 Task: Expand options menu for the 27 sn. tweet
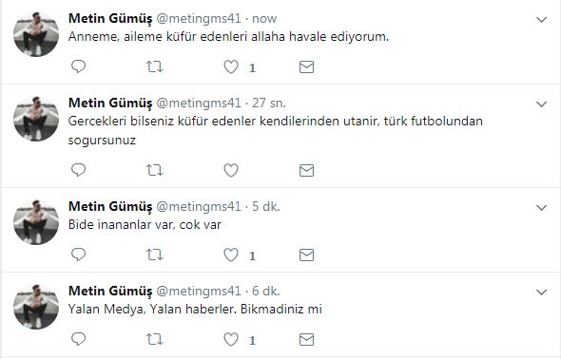(x=541, y=104)
